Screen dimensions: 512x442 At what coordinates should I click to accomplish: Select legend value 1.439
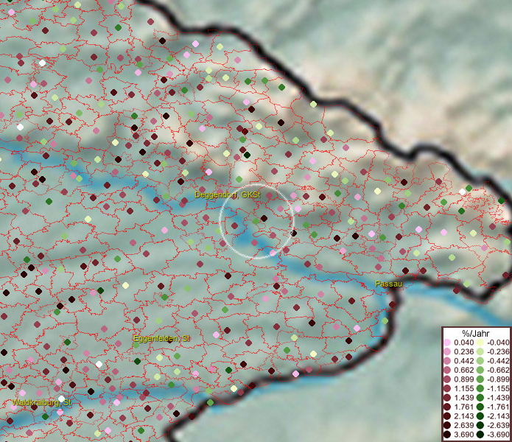pyautogui.click(x=463, y=398)
